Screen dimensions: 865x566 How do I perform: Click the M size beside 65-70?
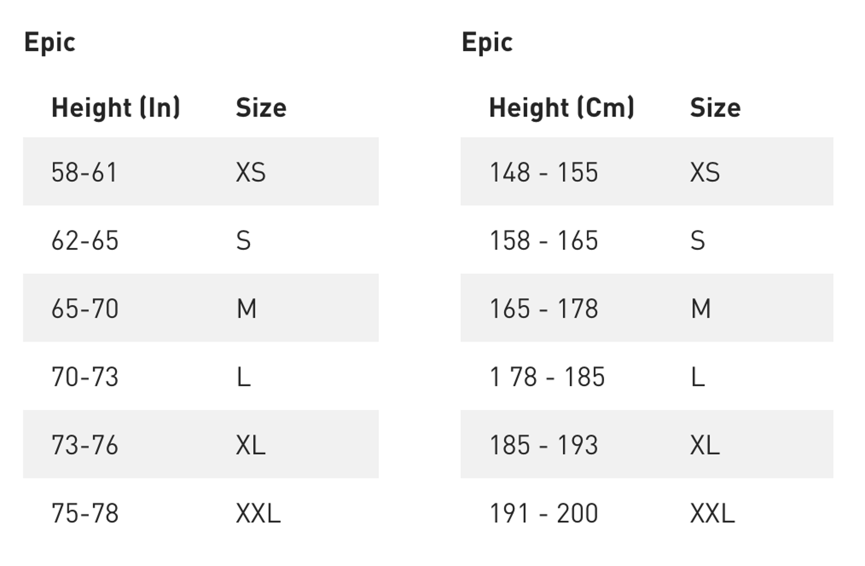coord(246,308)
